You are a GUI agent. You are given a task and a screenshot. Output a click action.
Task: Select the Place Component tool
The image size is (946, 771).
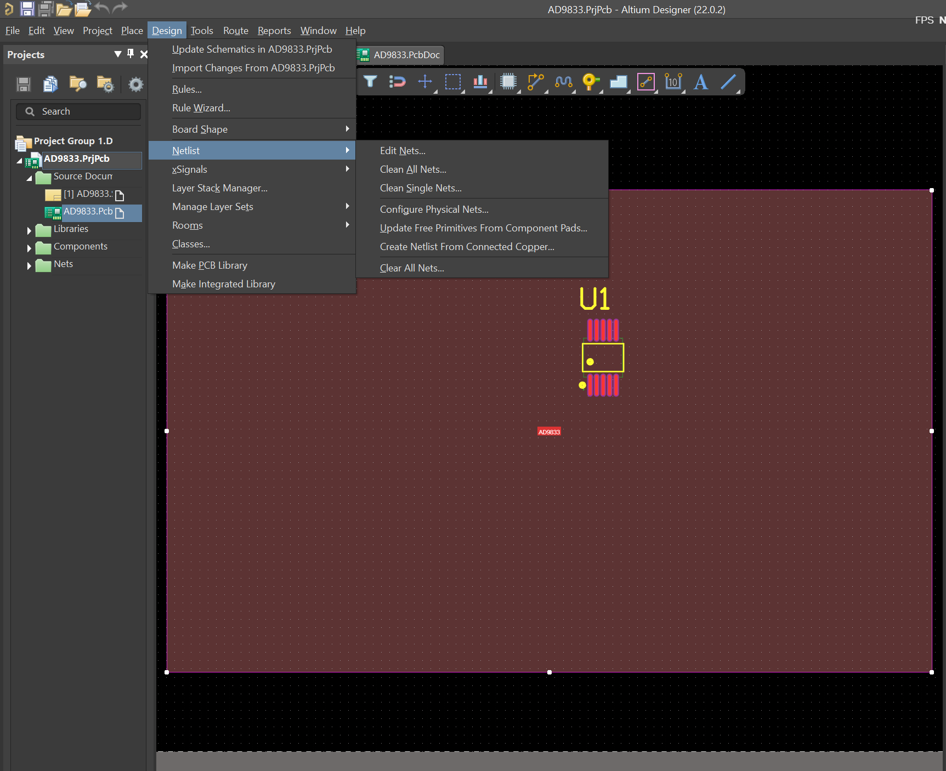[x=508, y=82]
